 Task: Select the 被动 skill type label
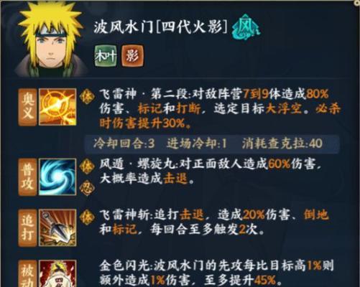(x=28, y=273)
